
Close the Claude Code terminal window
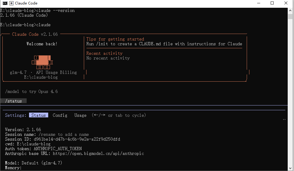click(286, 3)
